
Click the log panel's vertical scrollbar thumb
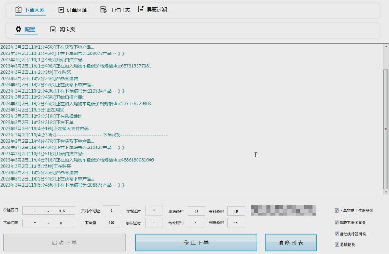pos(386,129)
